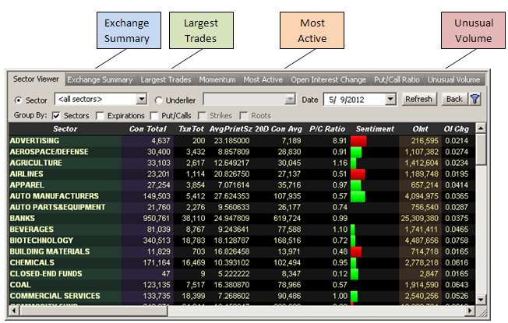
Task: Open the Open Interest Change tab
Action: pos(329,79)
